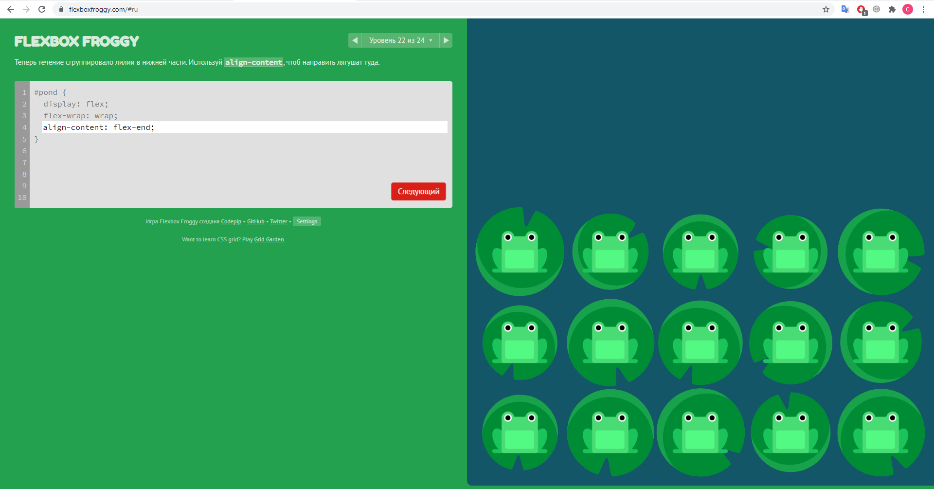This screenshot has height=489, width=934.
Task: Focus the CSS code input line
Action: click(x=245, y=127)
